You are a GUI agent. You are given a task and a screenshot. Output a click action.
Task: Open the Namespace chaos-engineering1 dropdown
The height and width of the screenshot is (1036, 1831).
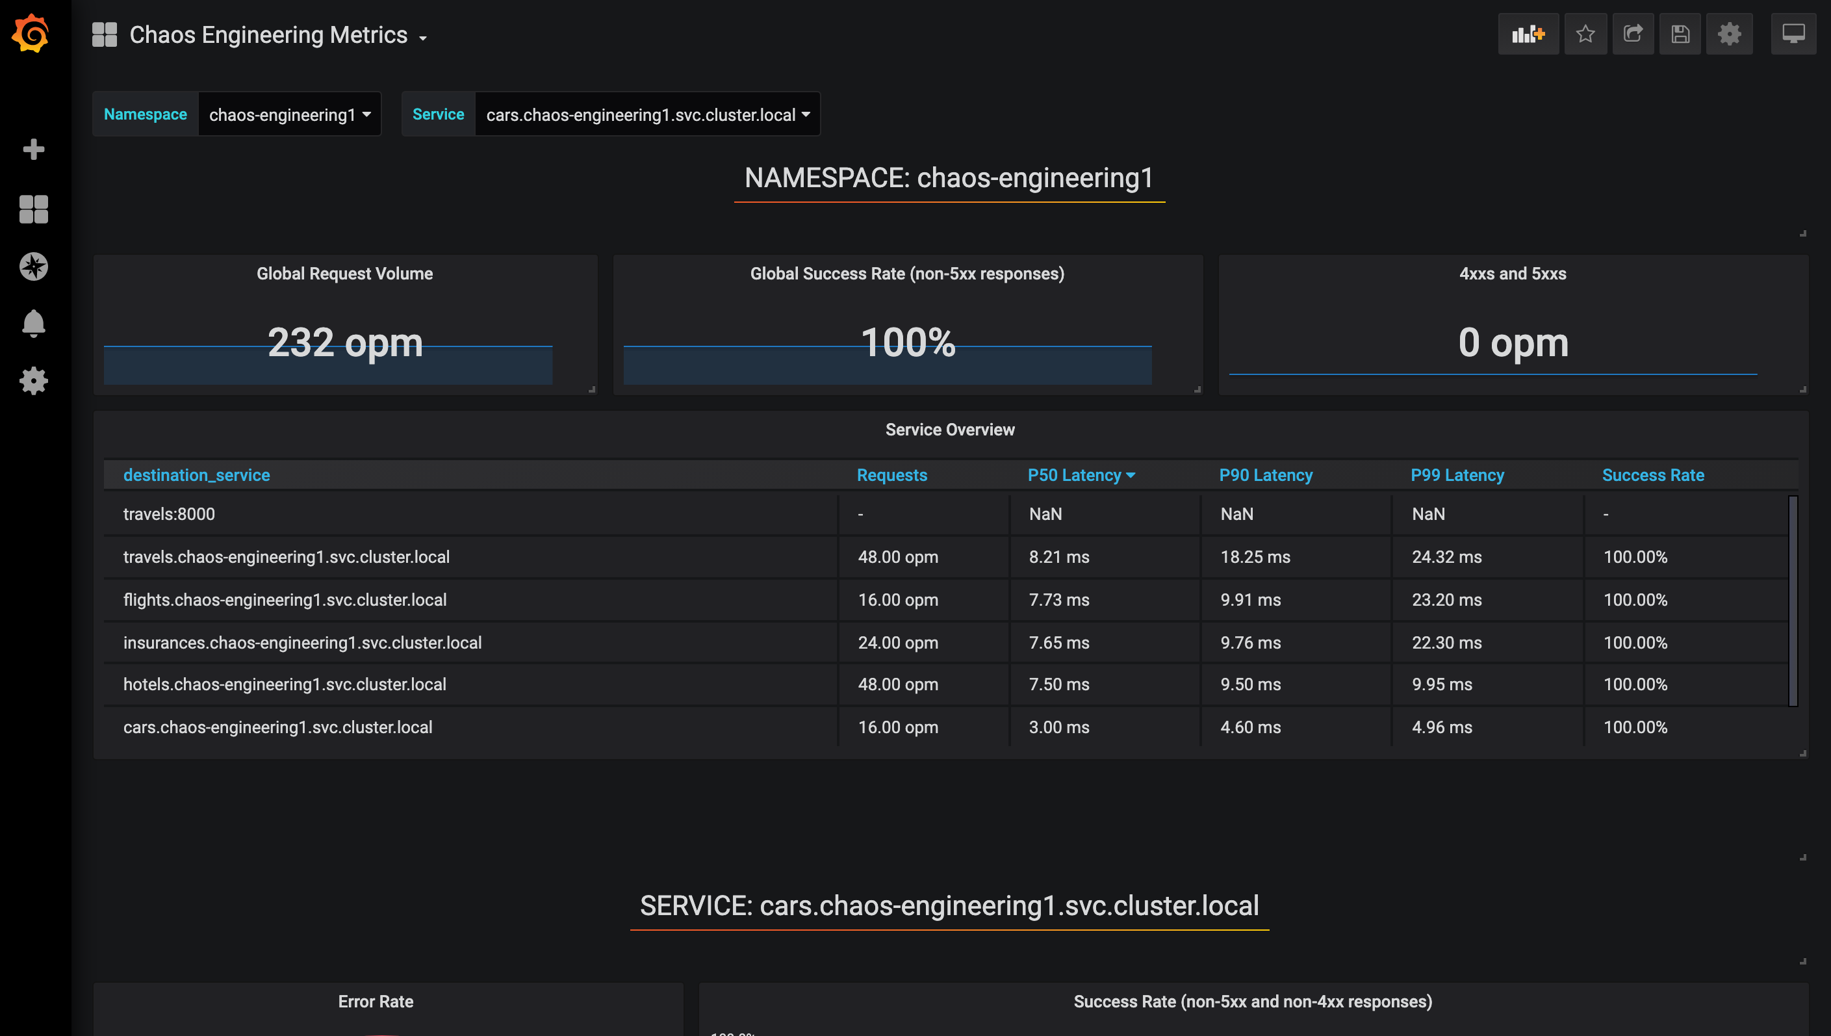tap(290, 114)
